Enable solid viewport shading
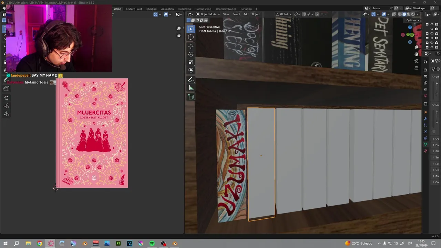441x248 pixels. point(404,14)
